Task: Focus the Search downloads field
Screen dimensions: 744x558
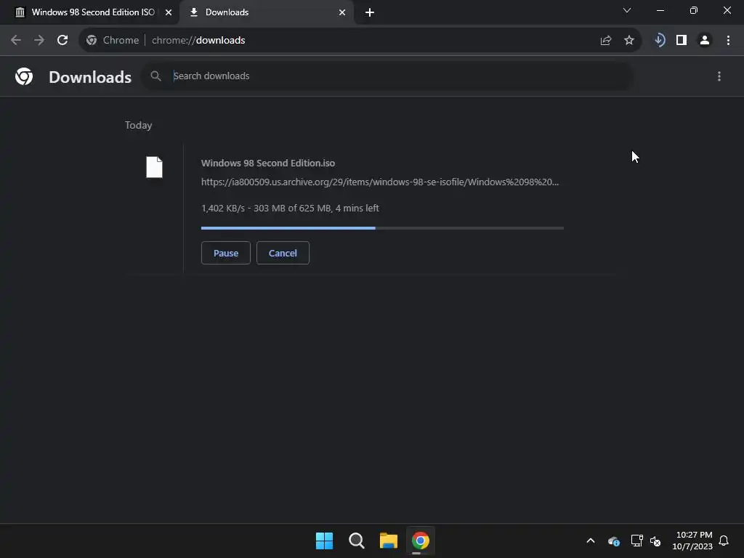Action: click(x=387, y=76)
